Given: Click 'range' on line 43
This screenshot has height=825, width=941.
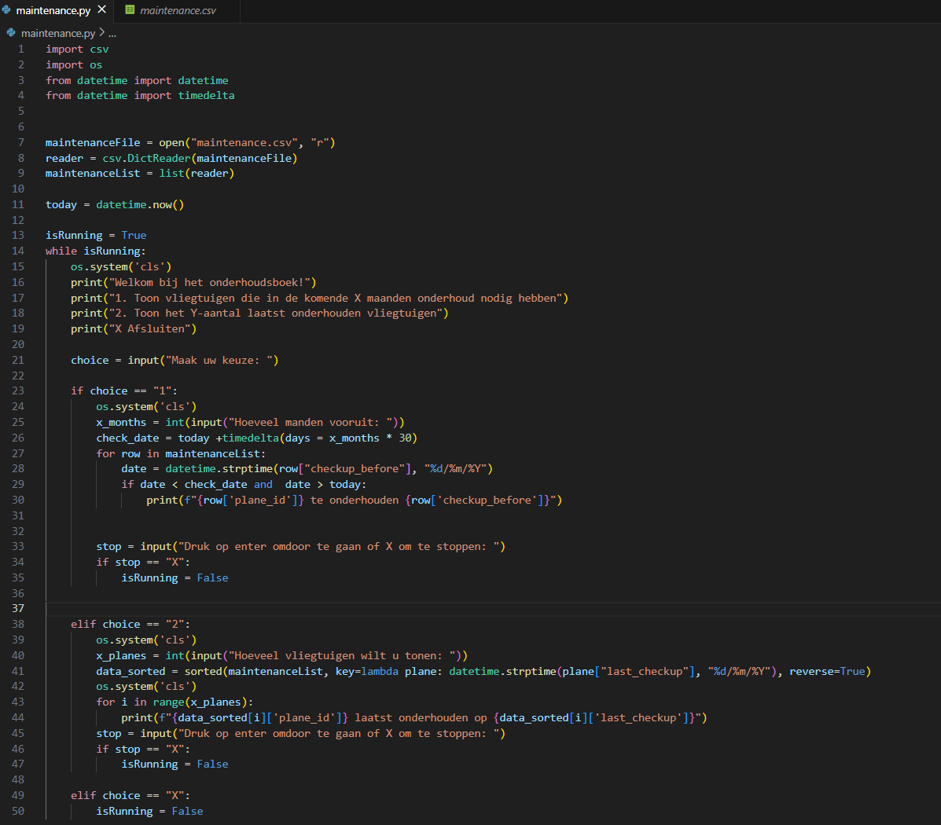Looking at the screenshot, I should [168, 702].
